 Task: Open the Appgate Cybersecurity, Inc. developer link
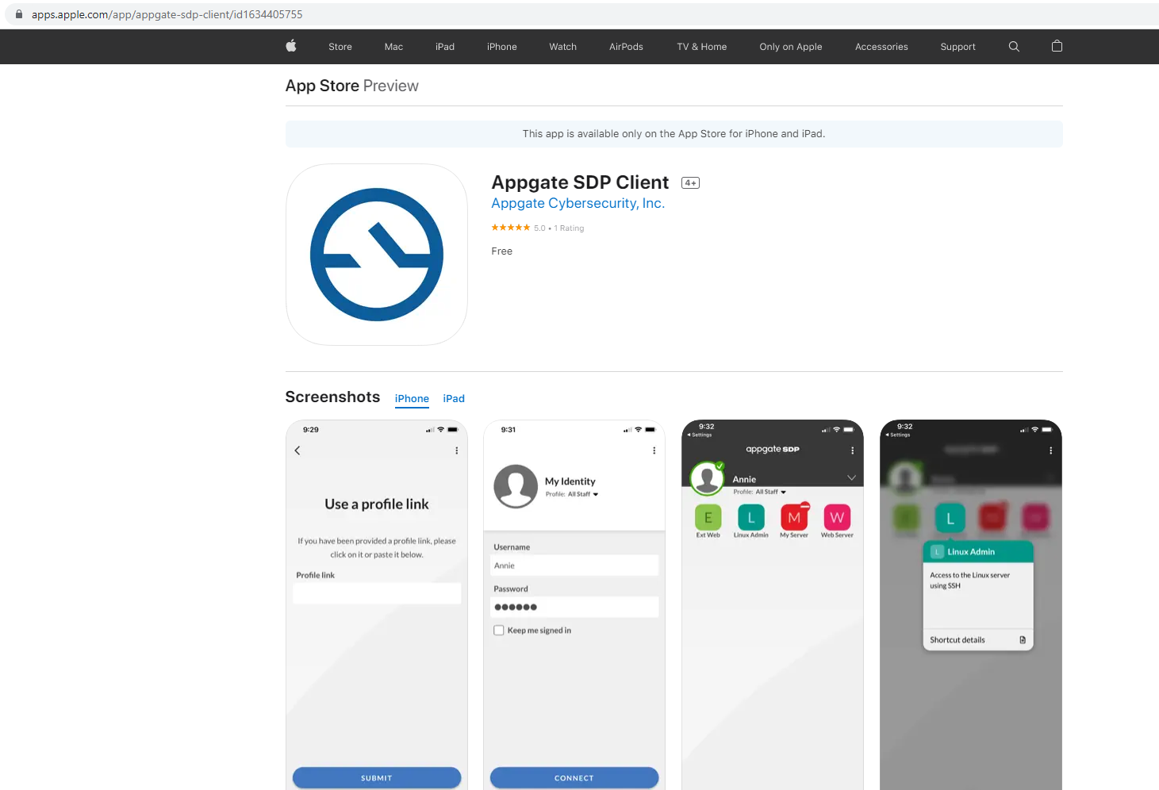pyautogui.click(x=578, y=203)
